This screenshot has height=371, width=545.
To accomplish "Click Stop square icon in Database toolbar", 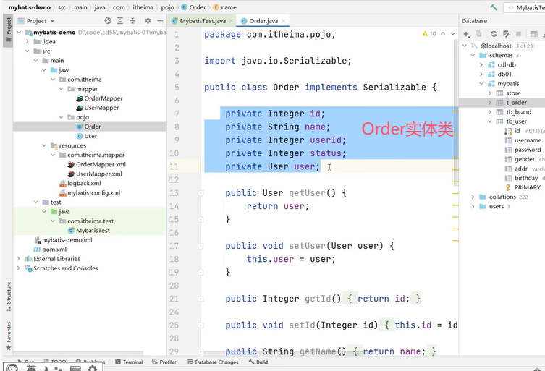I will [519, 34].
